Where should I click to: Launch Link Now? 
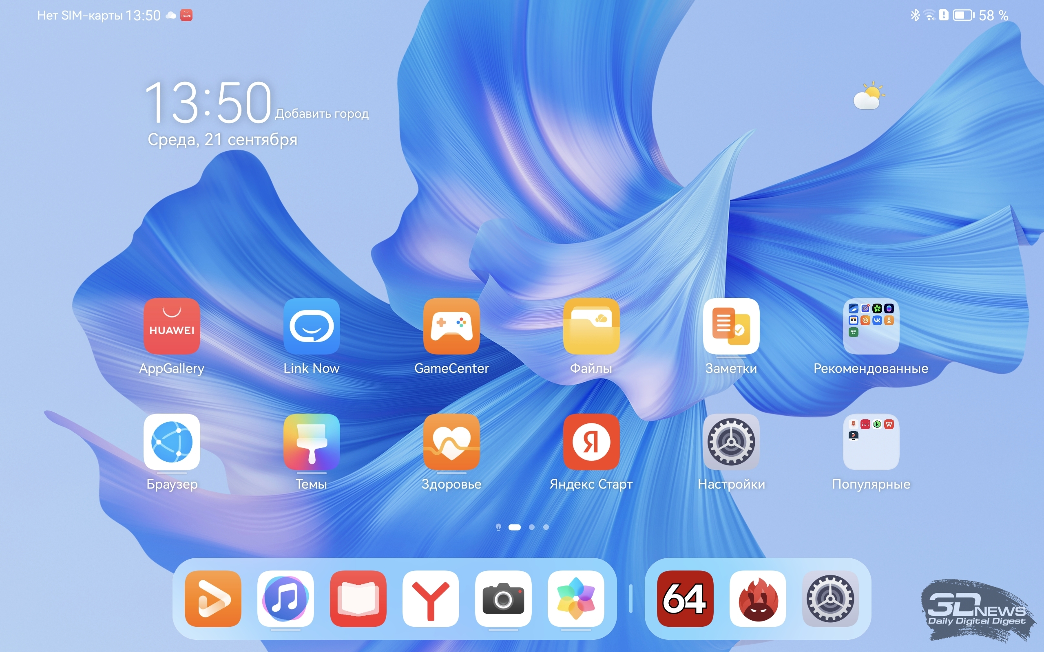312,326
